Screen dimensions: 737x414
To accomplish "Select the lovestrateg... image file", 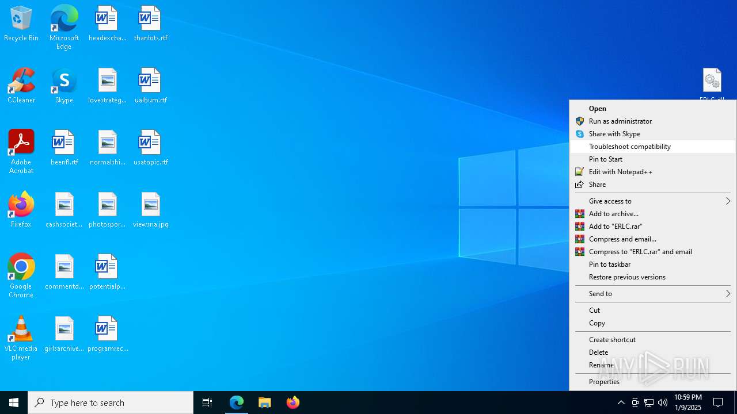I will 107,86.
